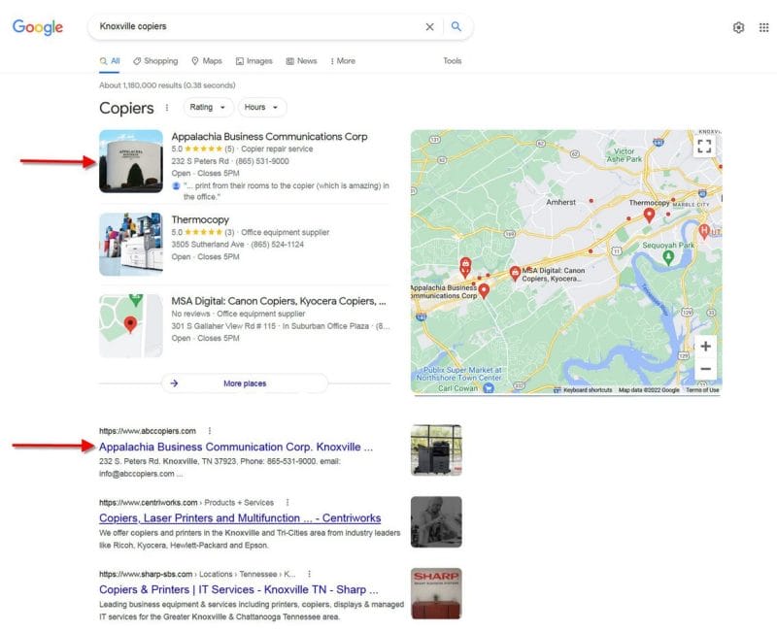777x632 pixels.
Task: Click MSA Digital map pin
Action: 515,274
